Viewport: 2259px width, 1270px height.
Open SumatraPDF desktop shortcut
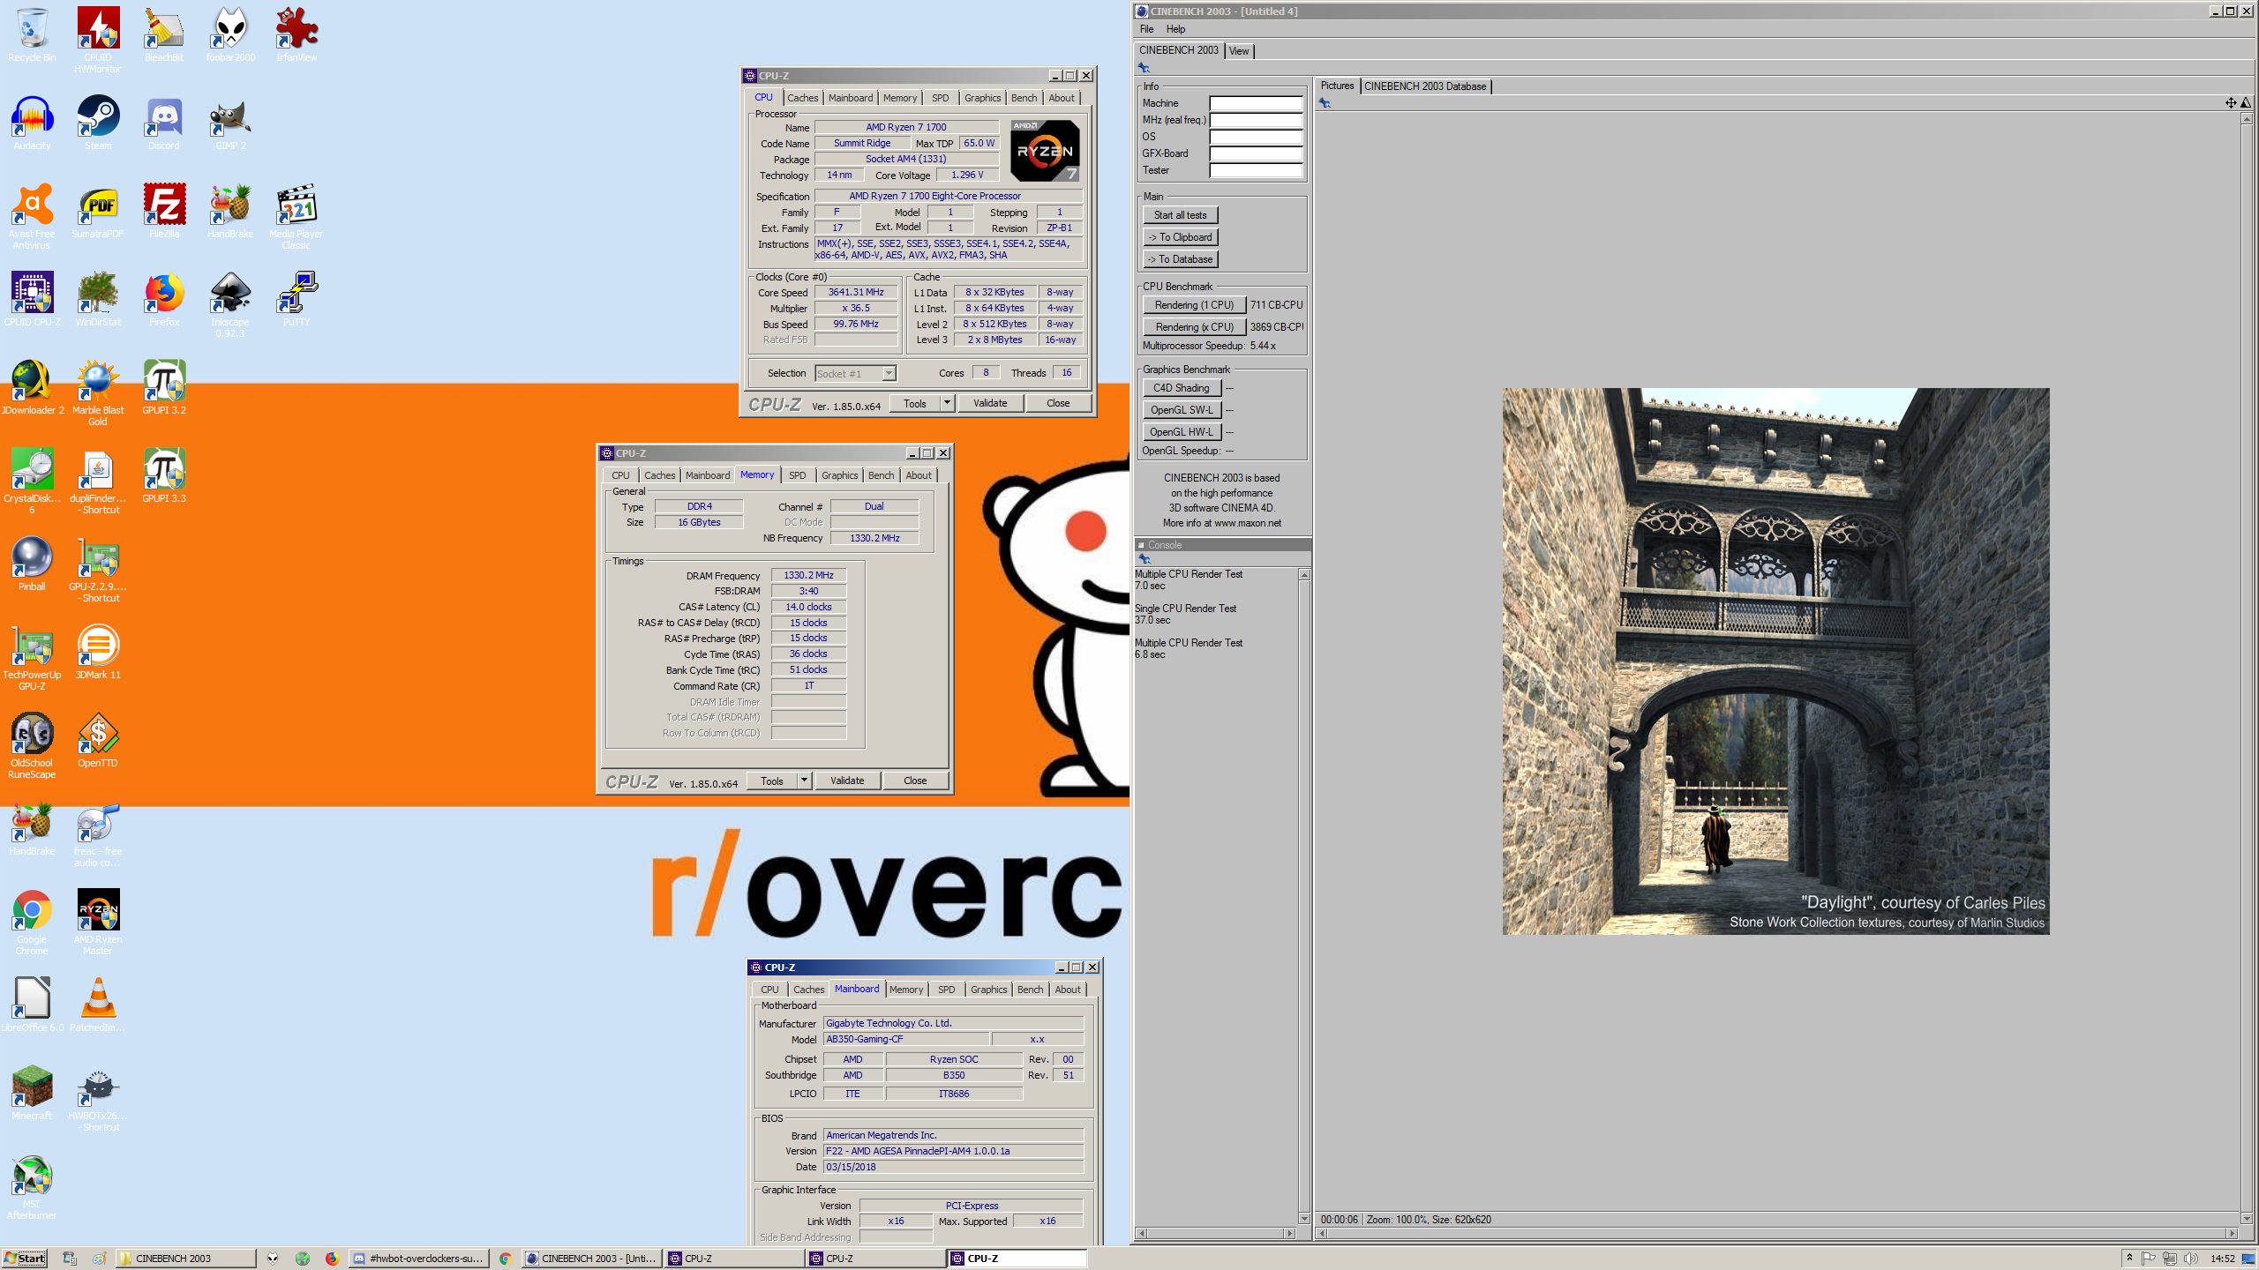click(98, 211)
